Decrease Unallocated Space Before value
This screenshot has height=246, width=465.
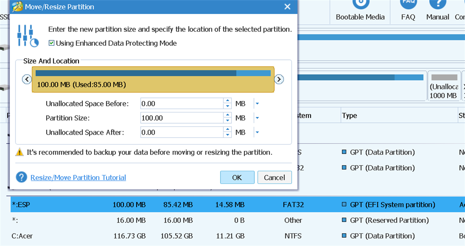point(228,106)
